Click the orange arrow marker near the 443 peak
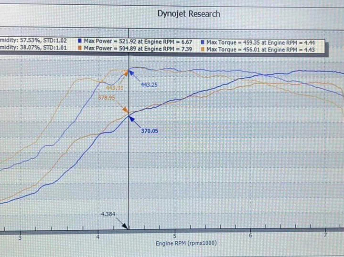344x257 pixels. [x=126, y=73]
